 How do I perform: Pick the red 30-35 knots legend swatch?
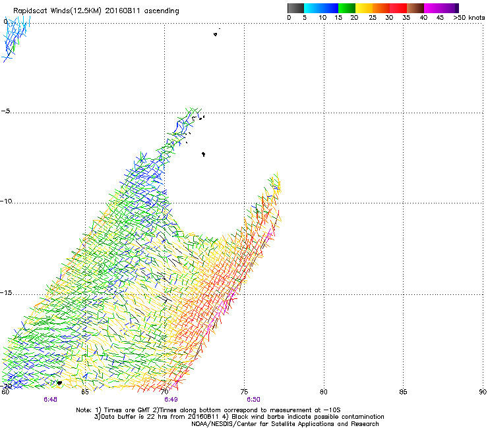pos(398,8)
